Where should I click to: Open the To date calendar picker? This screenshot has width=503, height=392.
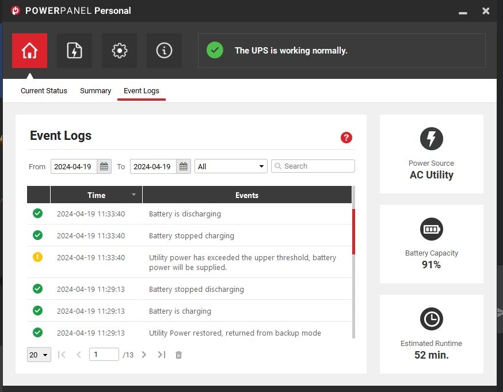[184, 166]
